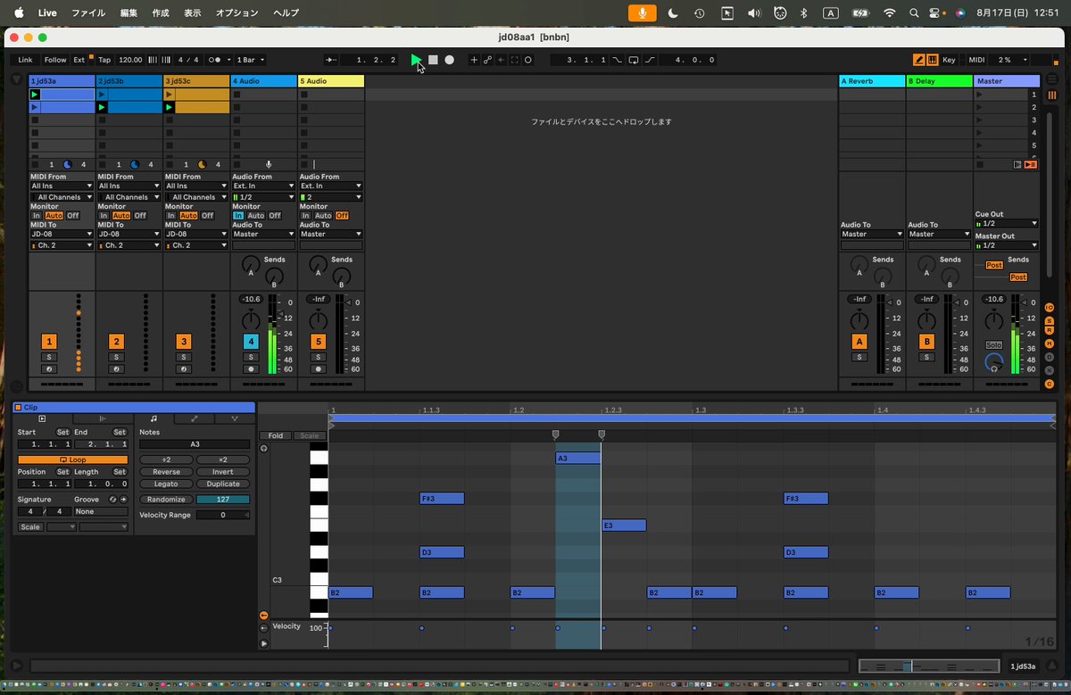Toggle the Loop Switch in transport
This screenshot has width=1071, height=695.
pyautogui.click(x=633, y=60)
